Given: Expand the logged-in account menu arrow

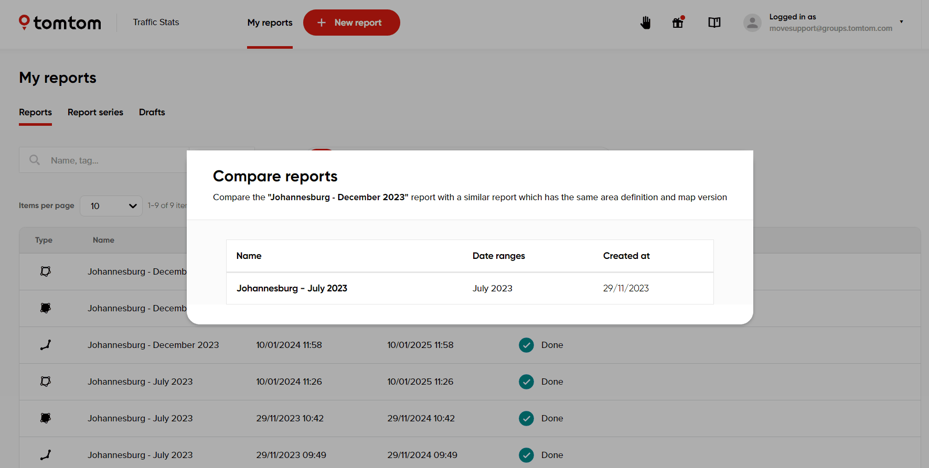Looking at the screenshot, I should tap(901, 22).
